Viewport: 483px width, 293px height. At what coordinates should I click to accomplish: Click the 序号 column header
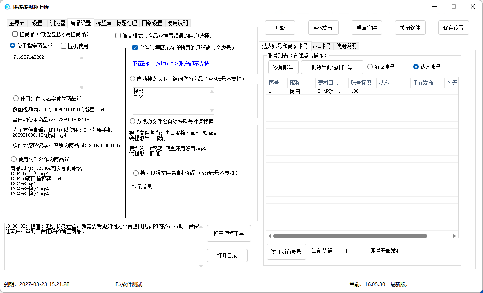(277, 83)
